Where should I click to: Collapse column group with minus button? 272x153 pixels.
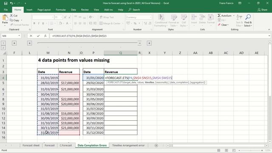139,43
